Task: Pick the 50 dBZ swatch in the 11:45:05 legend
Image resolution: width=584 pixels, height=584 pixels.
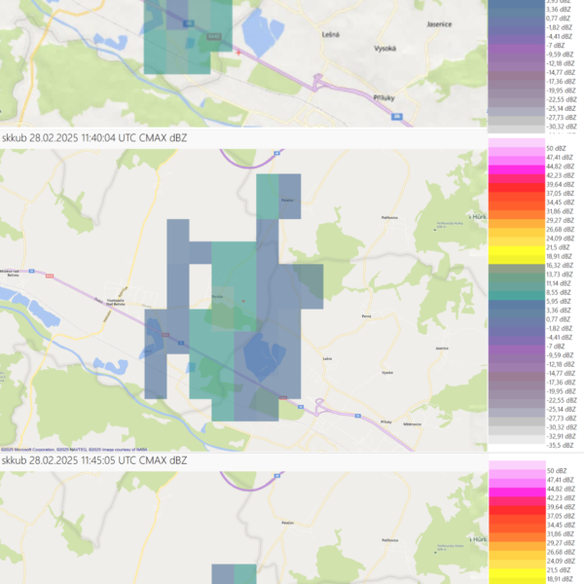Action: pyautogui.click(x=517, y=465)
